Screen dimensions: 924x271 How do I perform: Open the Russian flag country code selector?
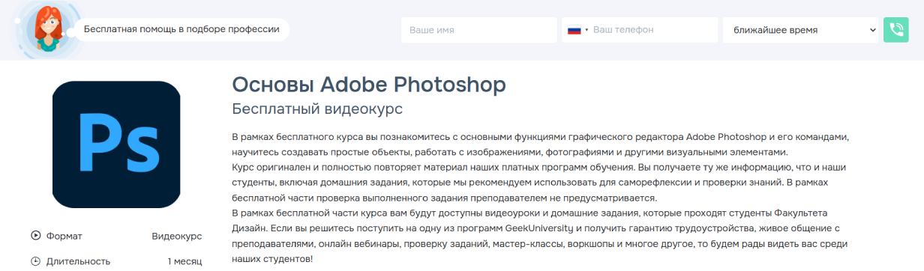click(x=577, y=30)
